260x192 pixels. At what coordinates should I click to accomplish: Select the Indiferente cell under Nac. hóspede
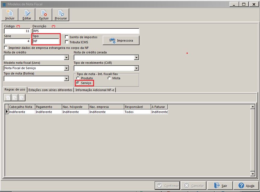tap(75, 112)
